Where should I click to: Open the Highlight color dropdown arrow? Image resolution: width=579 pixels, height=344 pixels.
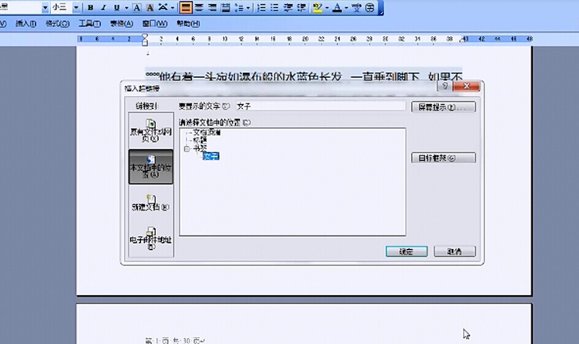point(327,7)
